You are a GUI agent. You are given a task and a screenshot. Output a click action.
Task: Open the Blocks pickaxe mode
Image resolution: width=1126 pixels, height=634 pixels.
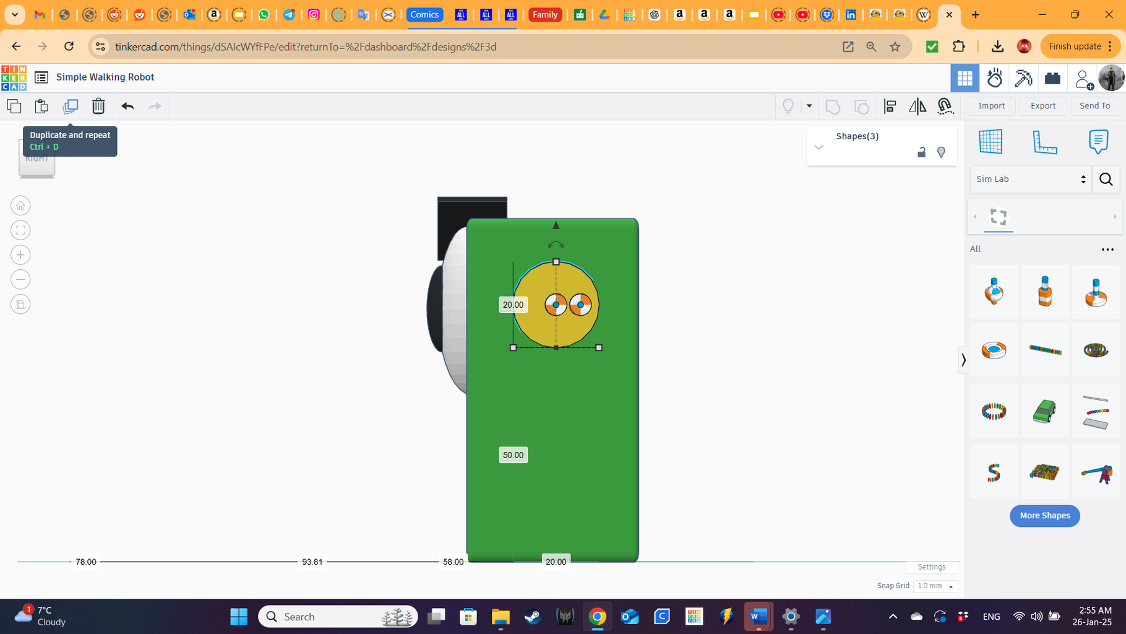tap(1023, 78)
